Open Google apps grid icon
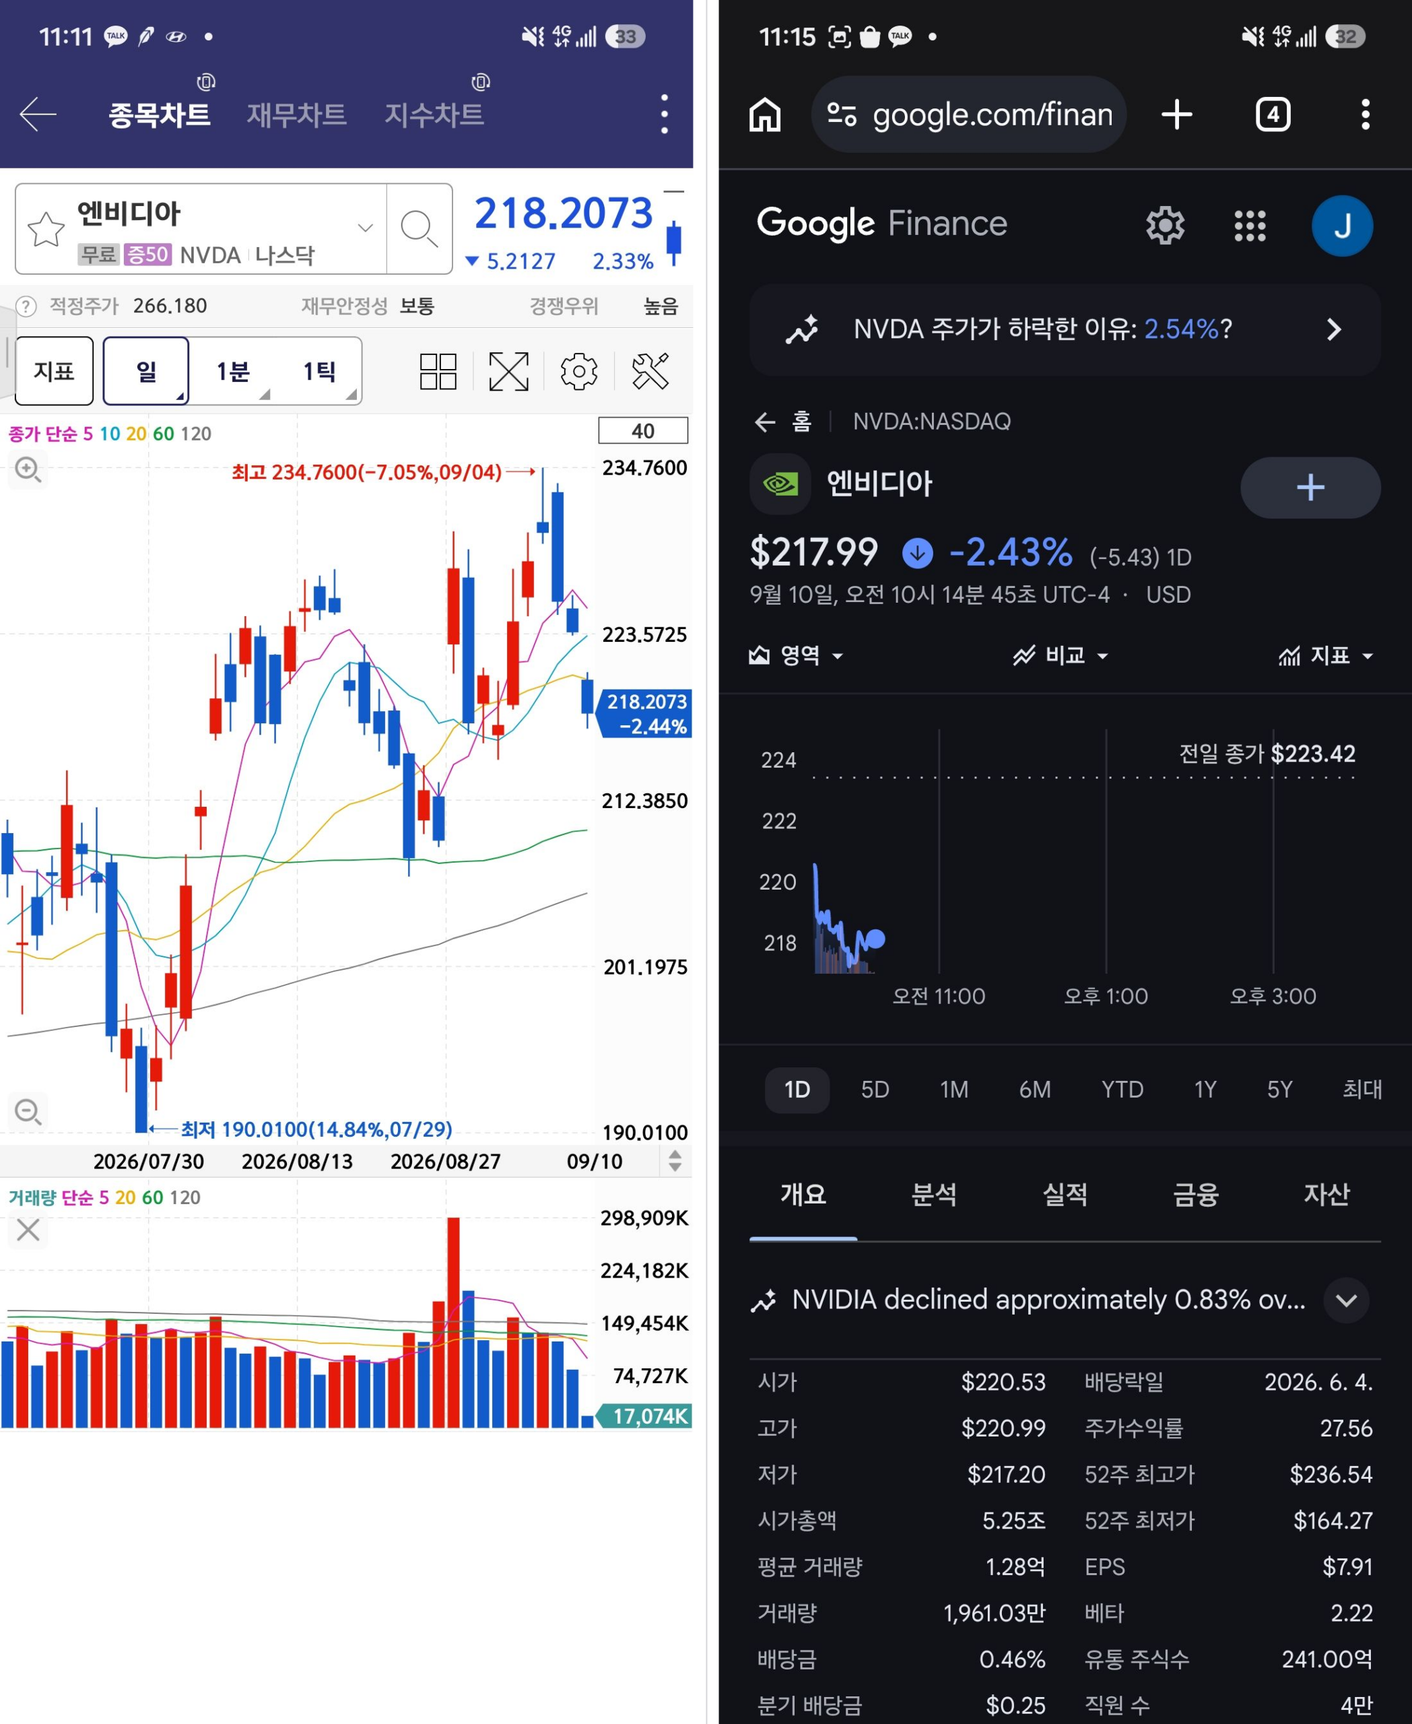This screenshot has height=1724, width=1412. click(x=1249, y=226)
